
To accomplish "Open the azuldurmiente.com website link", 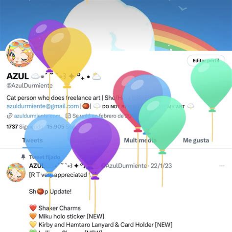I will [37, 116].
